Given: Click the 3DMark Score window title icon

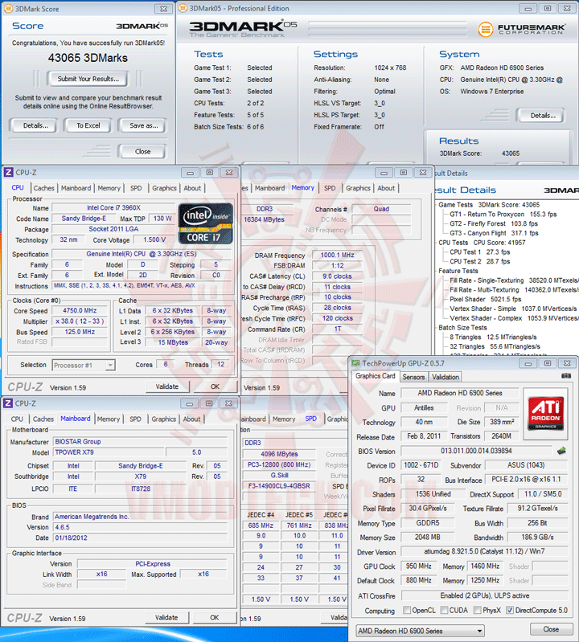Looking at the screenshot, I should click(x=9, y=9).
